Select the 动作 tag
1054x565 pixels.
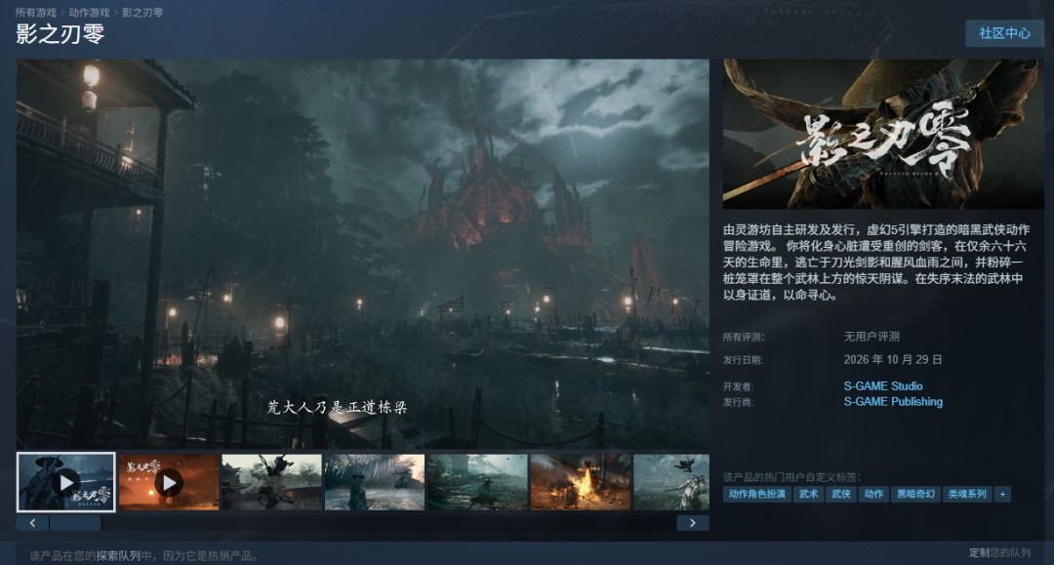click(x=873, y=495)
